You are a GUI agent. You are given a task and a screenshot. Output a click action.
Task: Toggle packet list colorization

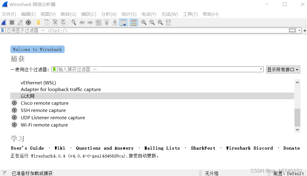pos(134,23)
